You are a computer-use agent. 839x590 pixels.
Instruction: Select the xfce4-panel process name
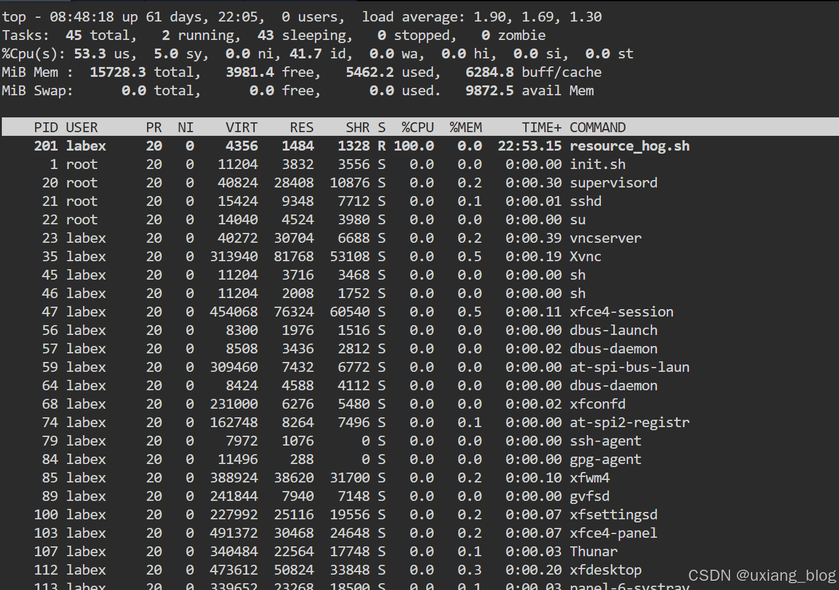pos(614,533)
